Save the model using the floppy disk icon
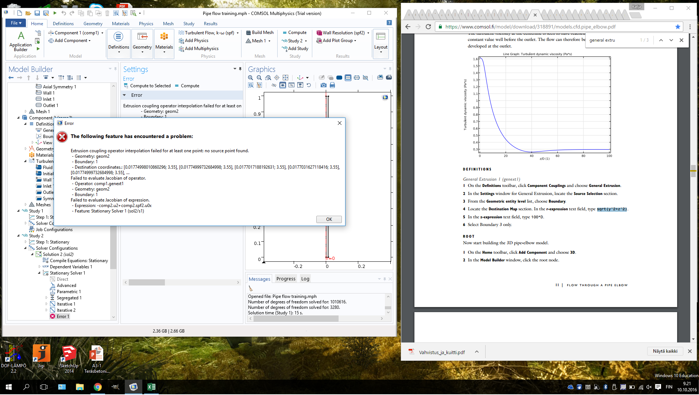 coord(37,13)
